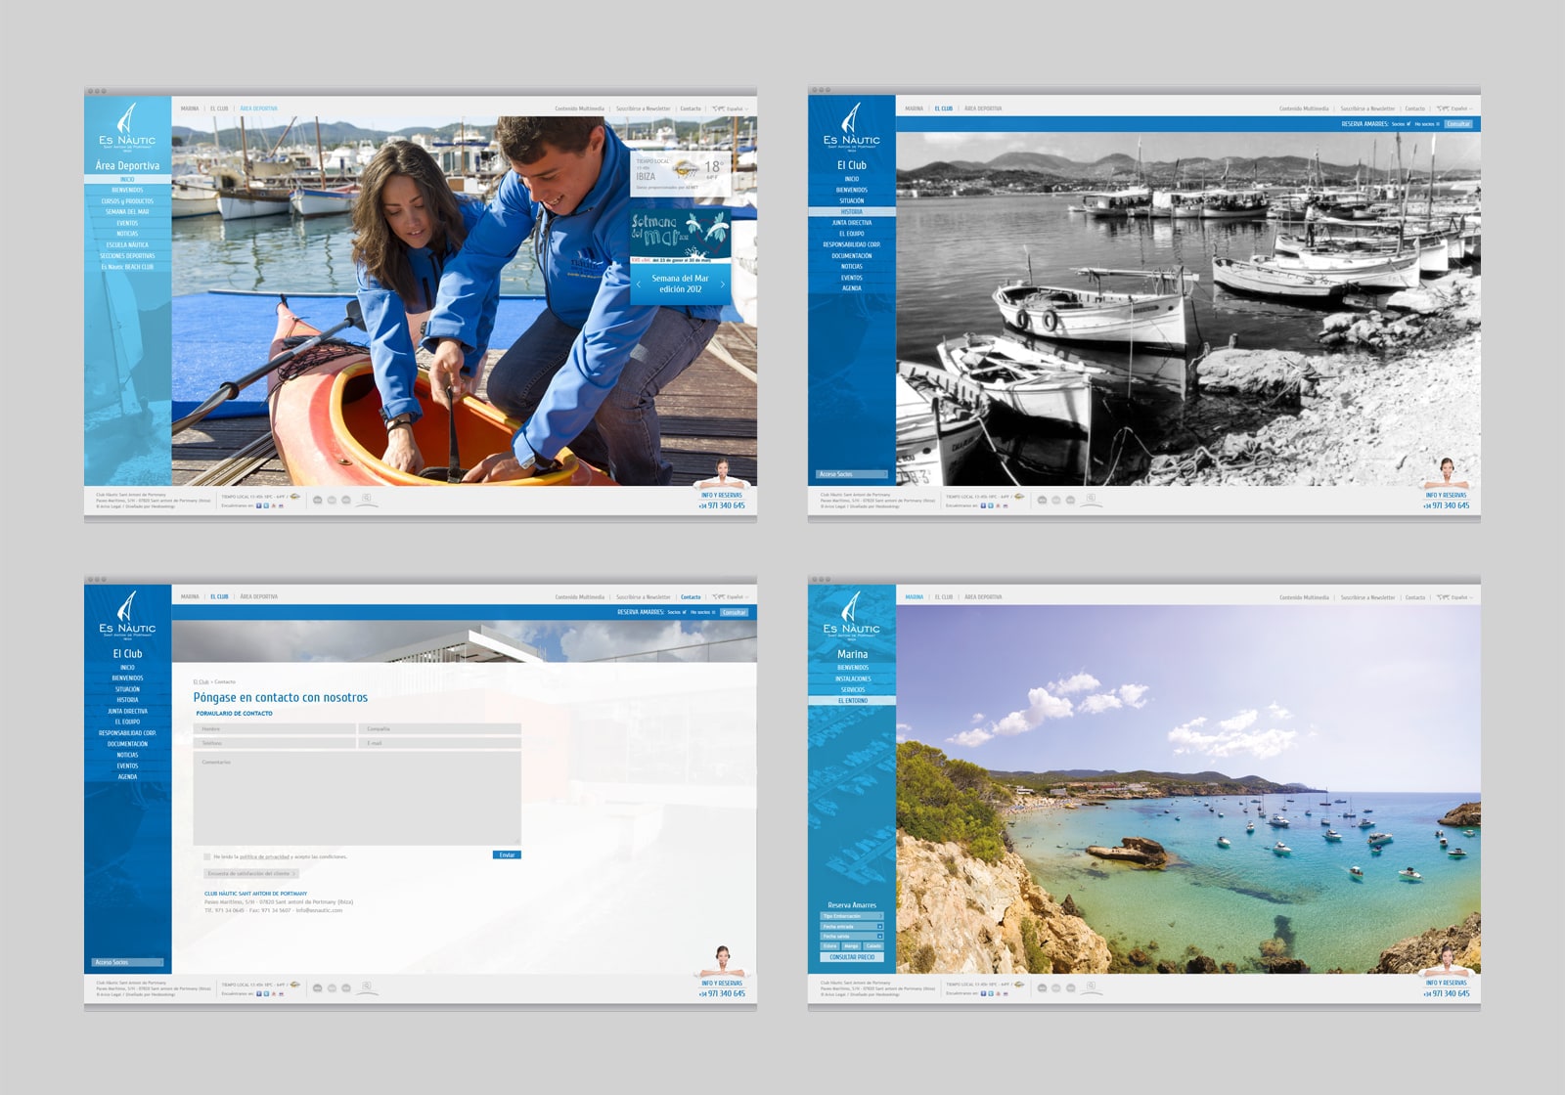
Task: Click the Nombre field in contact form
Action: tap(275, 729)
